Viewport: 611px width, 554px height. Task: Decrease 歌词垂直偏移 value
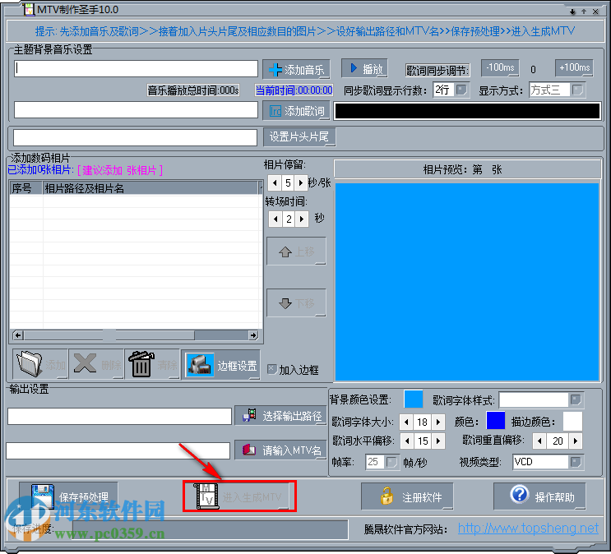tap(539, 441)
